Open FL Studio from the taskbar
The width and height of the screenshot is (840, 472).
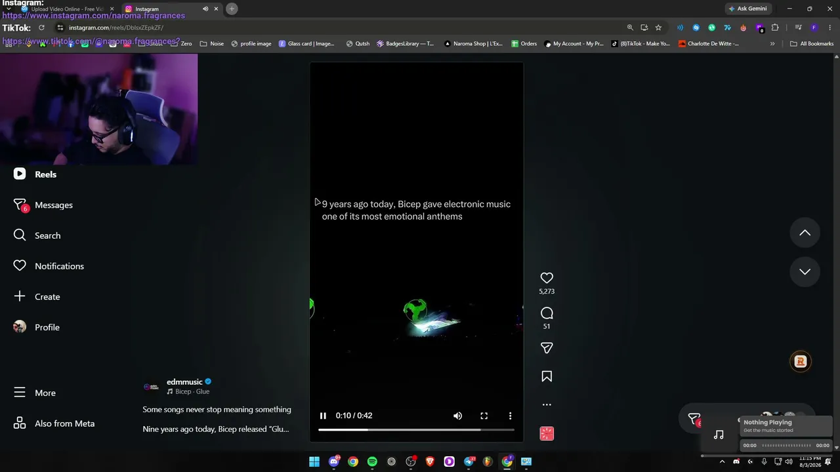(488, 462)
